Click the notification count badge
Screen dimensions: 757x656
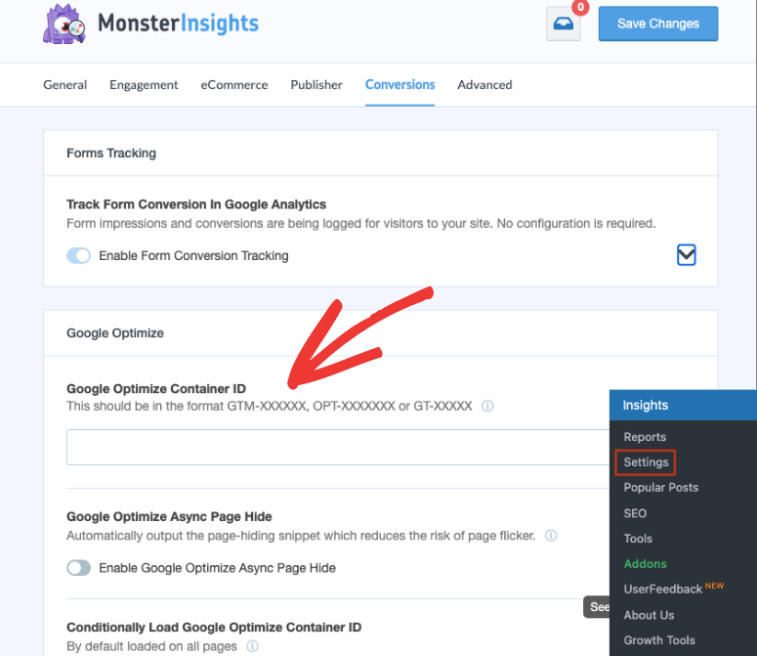(580, 7)
